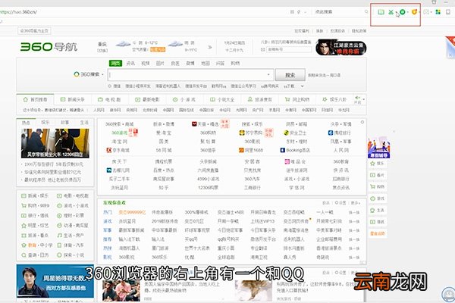This screenshot has height=303, width=455.
Task: Click the star 娱乐 icon in the right sidebar
Action: tap(373, 164)
